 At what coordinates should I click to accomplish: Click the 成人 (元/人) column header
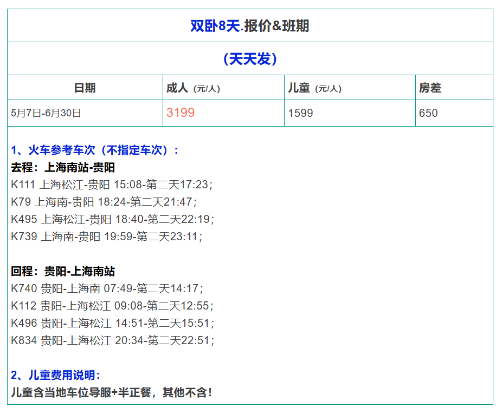coord(193,88)
